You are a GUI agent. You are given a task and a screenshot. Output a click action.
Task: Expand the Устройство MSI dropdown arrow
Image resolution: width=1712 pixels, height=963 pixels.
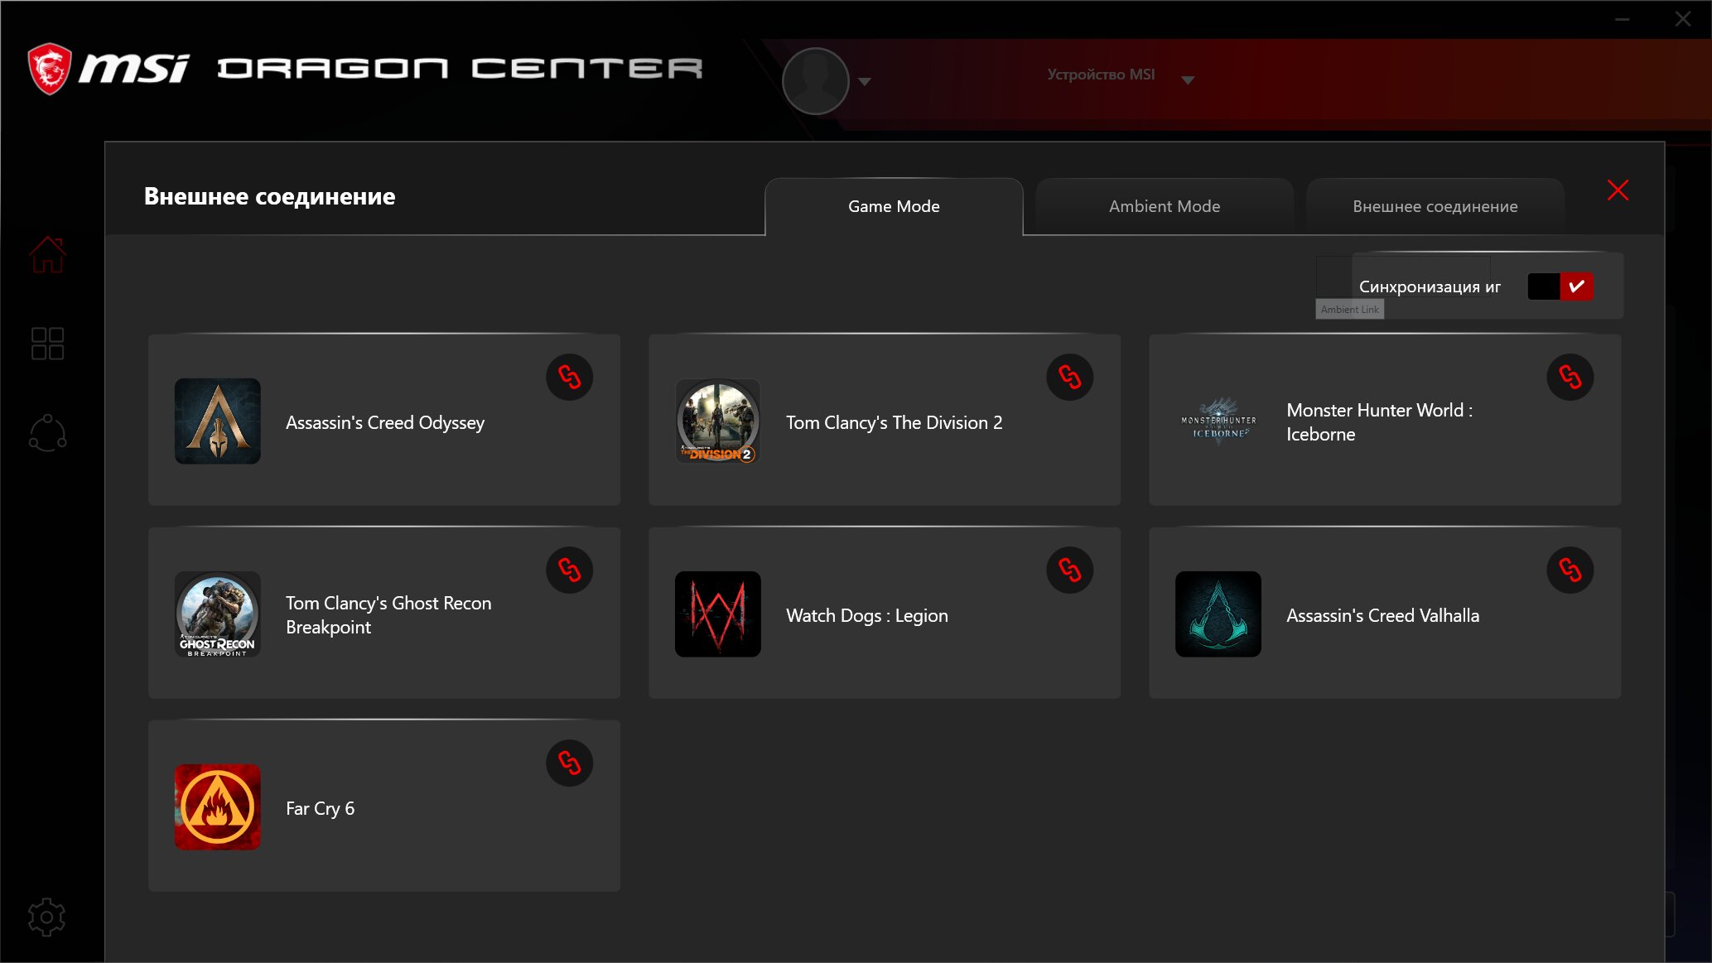point(1188,79)
